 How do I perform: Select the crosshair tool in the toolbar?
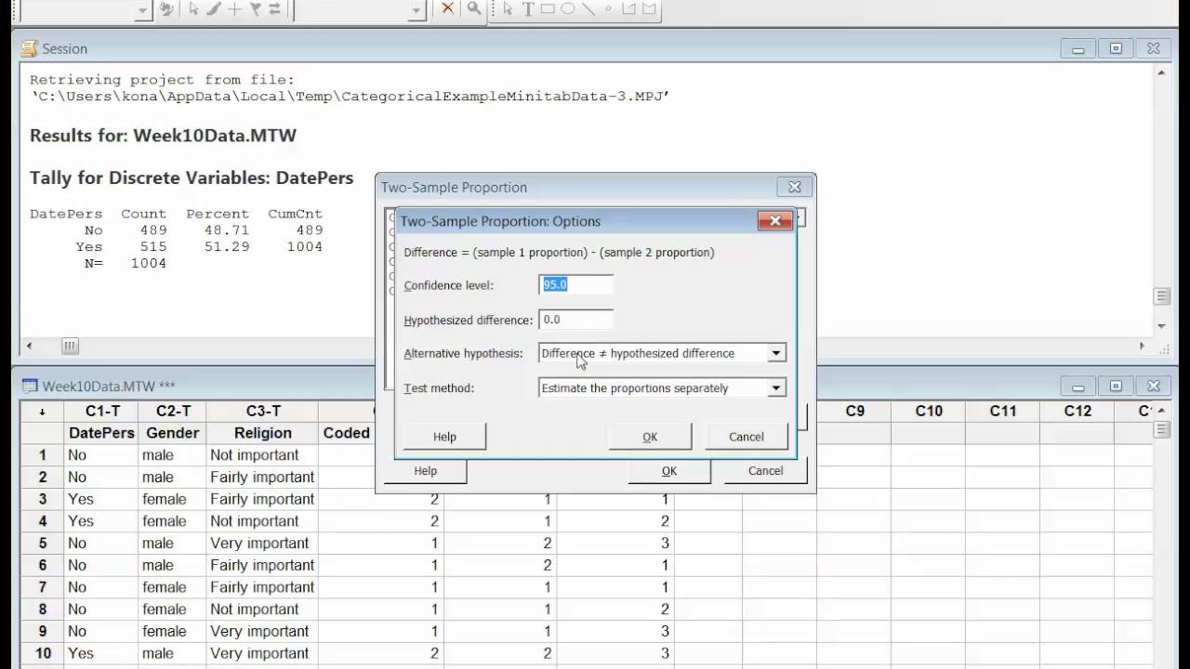234,8
